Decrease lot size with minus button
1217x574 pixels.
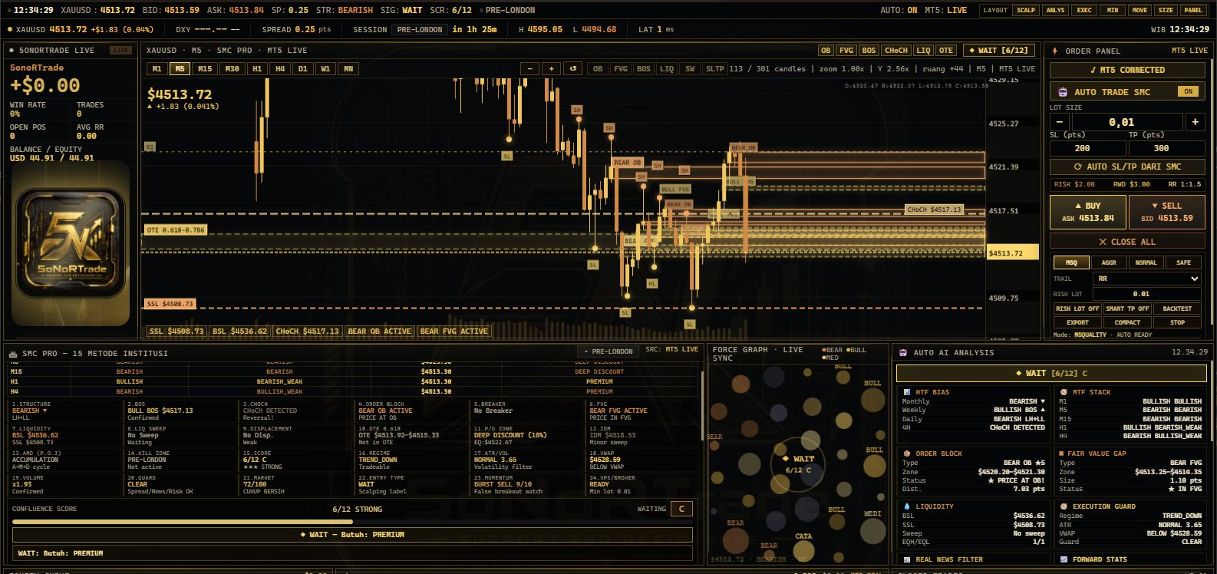pos(1060,122)
